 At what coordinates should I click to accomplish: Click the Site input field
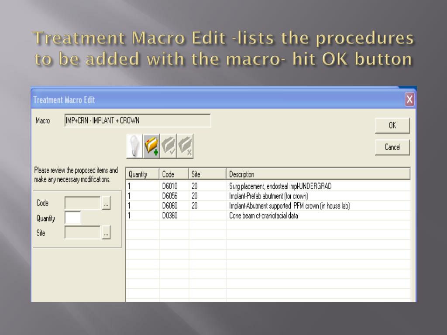pos(83,232)
